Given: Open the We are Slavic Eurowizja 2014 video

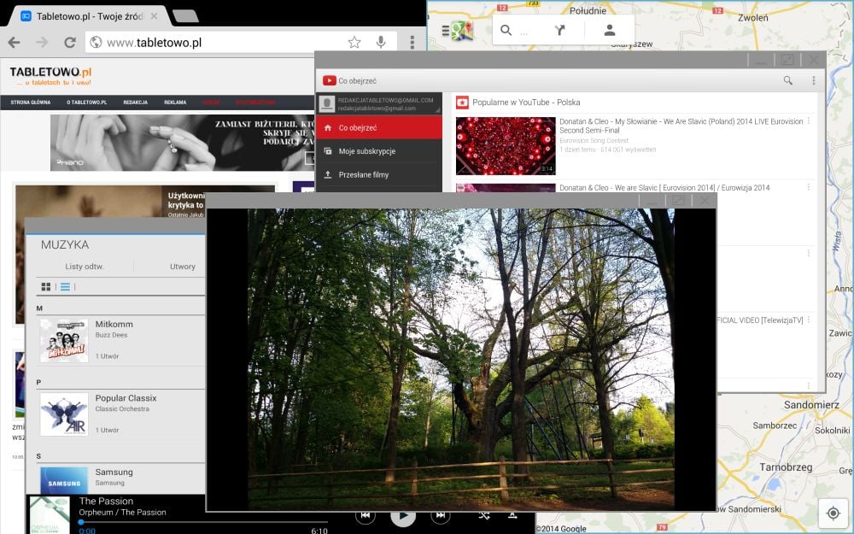Looking at the screenshot, I should click(664, 187).
